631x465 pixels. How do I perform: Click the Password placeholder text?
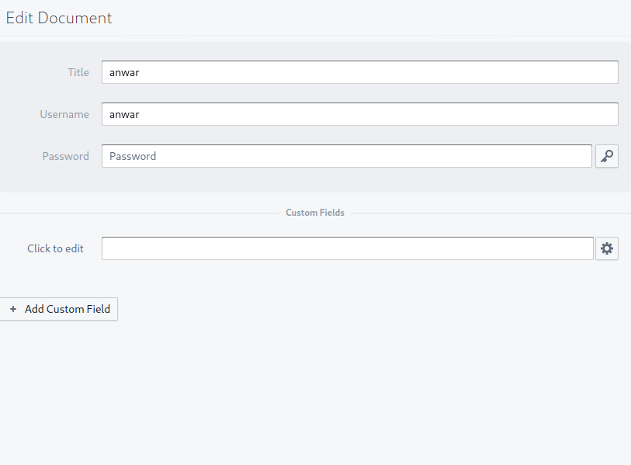(x=132, y=156)
